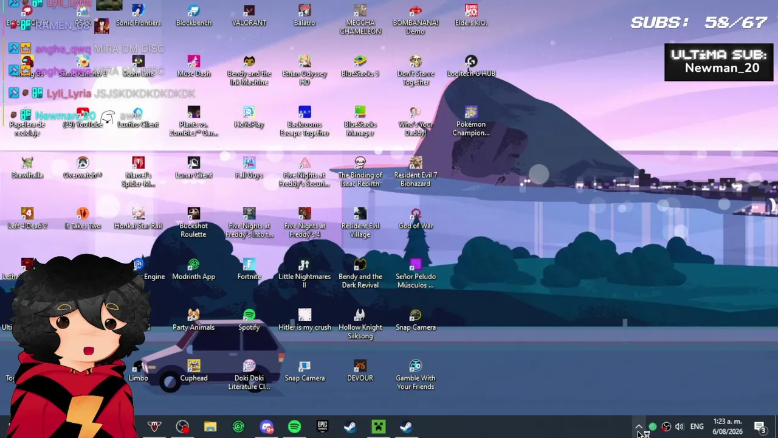Select the MECCHA CHAMELEON shortcut
This screenshot has height=438, width=778.
point(360,19)
